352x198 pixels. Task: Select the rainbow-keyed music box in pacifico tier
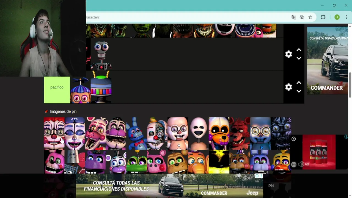[x=101, y=87]
